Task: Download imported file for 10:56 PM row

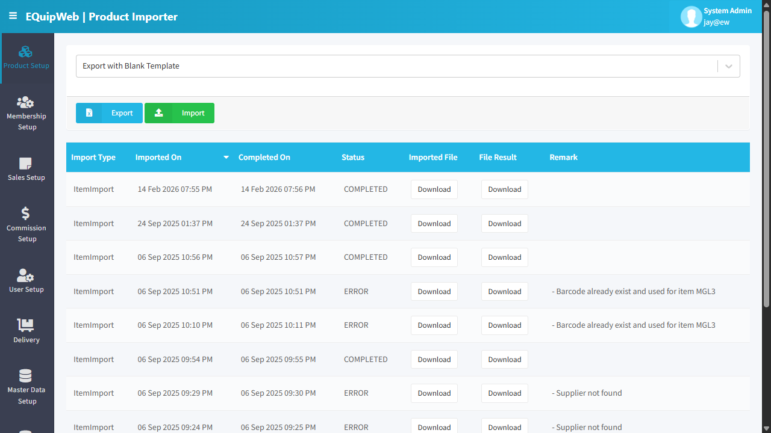Action: tap(434, 257)
